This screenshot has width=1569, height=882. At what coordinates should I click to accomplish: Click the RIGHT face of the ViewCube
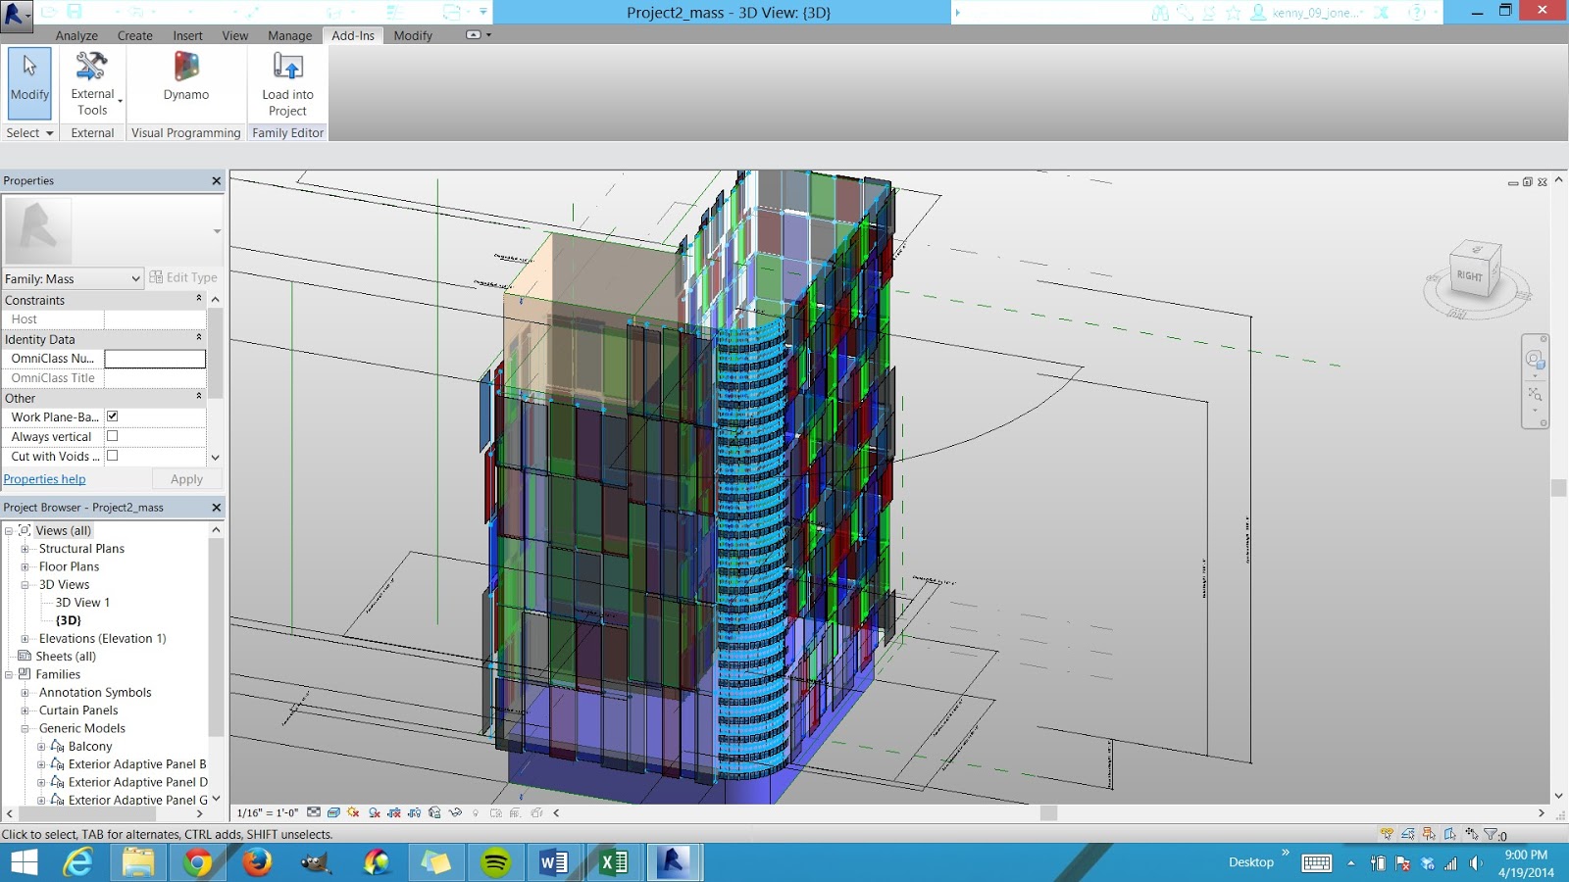(x=1469, y=275)
